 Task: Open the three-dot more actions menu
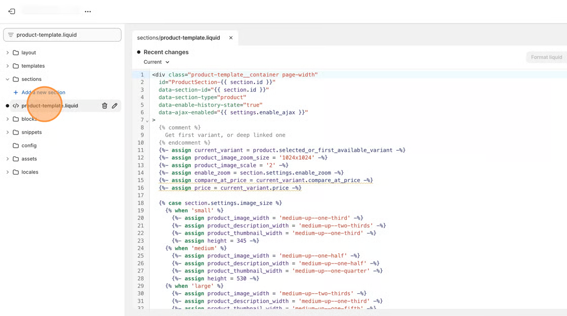coord(88,11)
